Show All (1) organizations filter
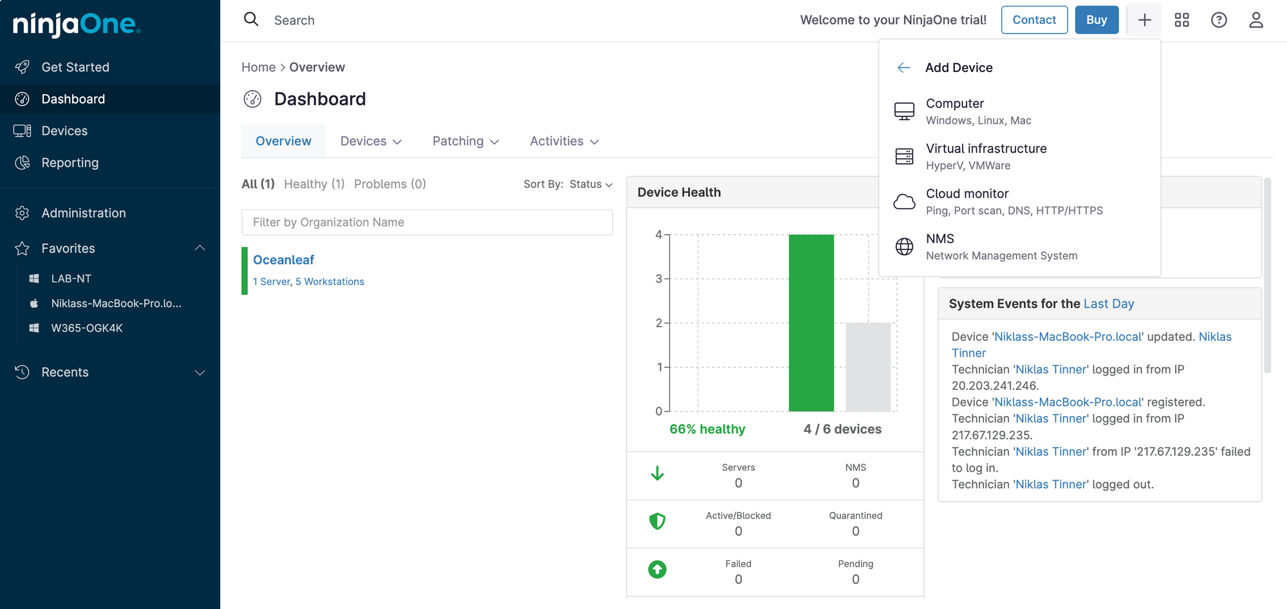 pos(258,184)
